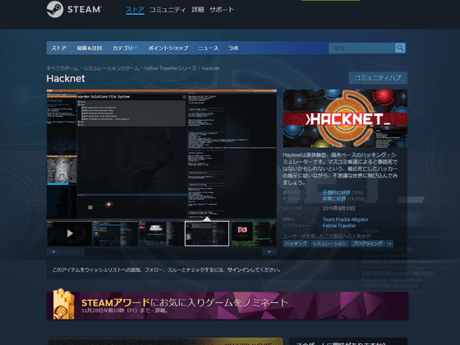
Task: Click the Fellow Traveller publisher link
Action: pos(339,226)
